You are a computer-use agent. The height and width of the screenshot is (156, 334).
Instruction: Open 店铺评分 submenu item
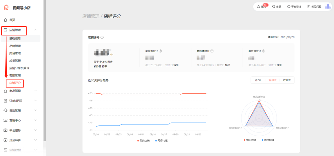pyautogui.click(x=15, y=83)
